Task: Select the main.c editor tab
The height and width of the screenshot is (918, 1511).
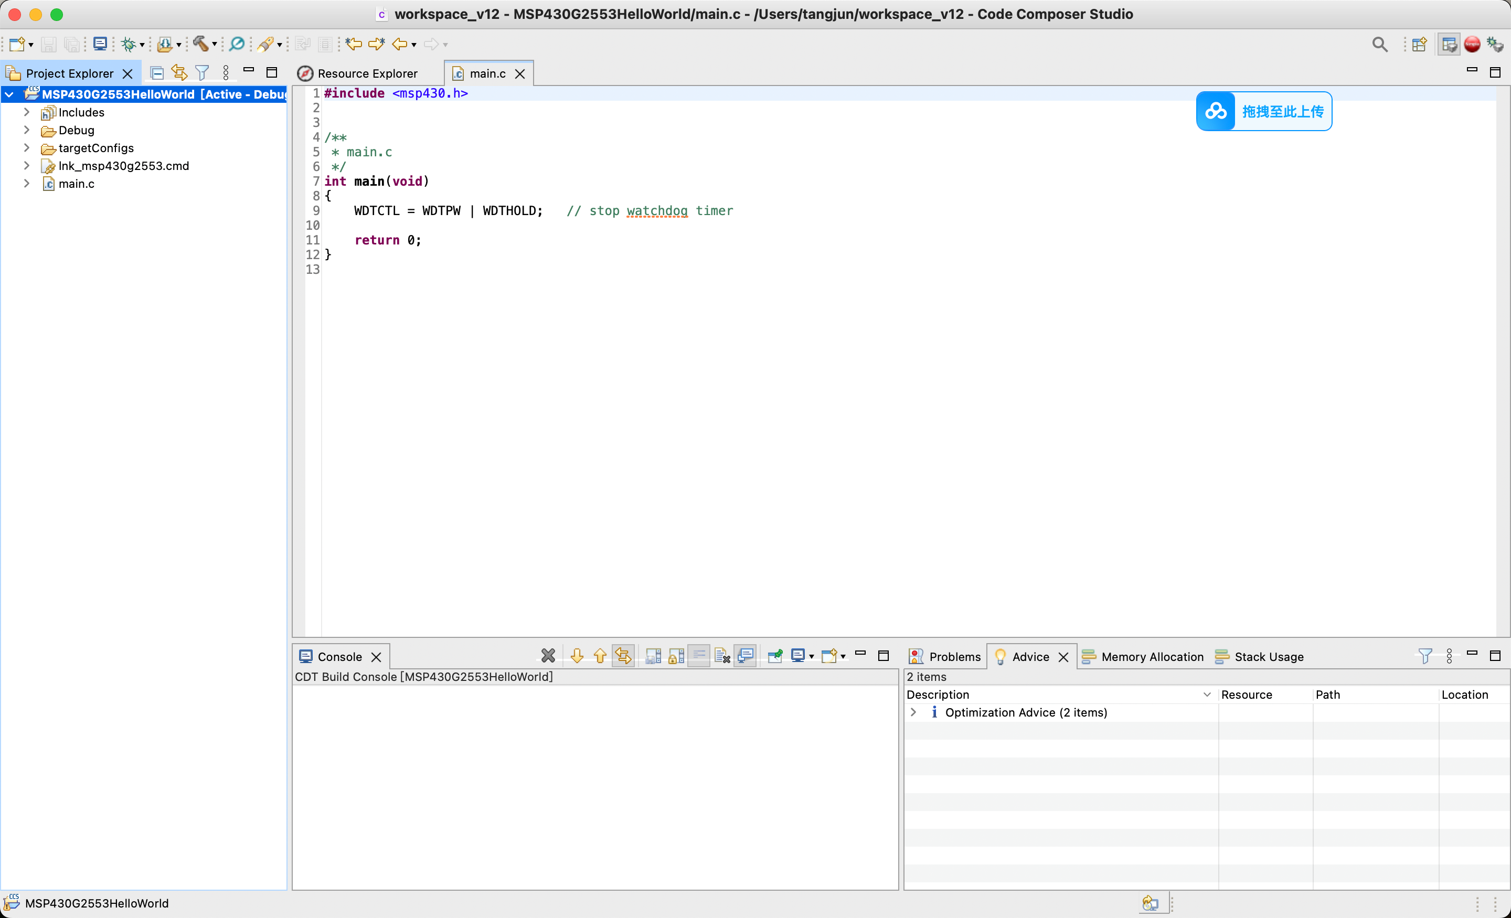Action: click(x=487, y=73)
